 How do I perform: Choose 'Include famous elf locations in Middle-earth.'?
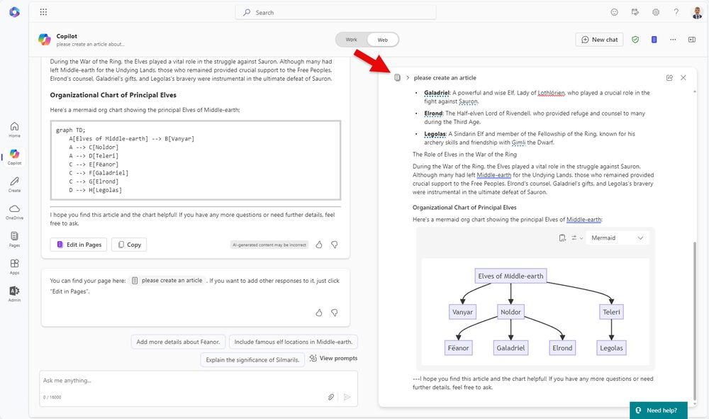(x=293, y=342)
